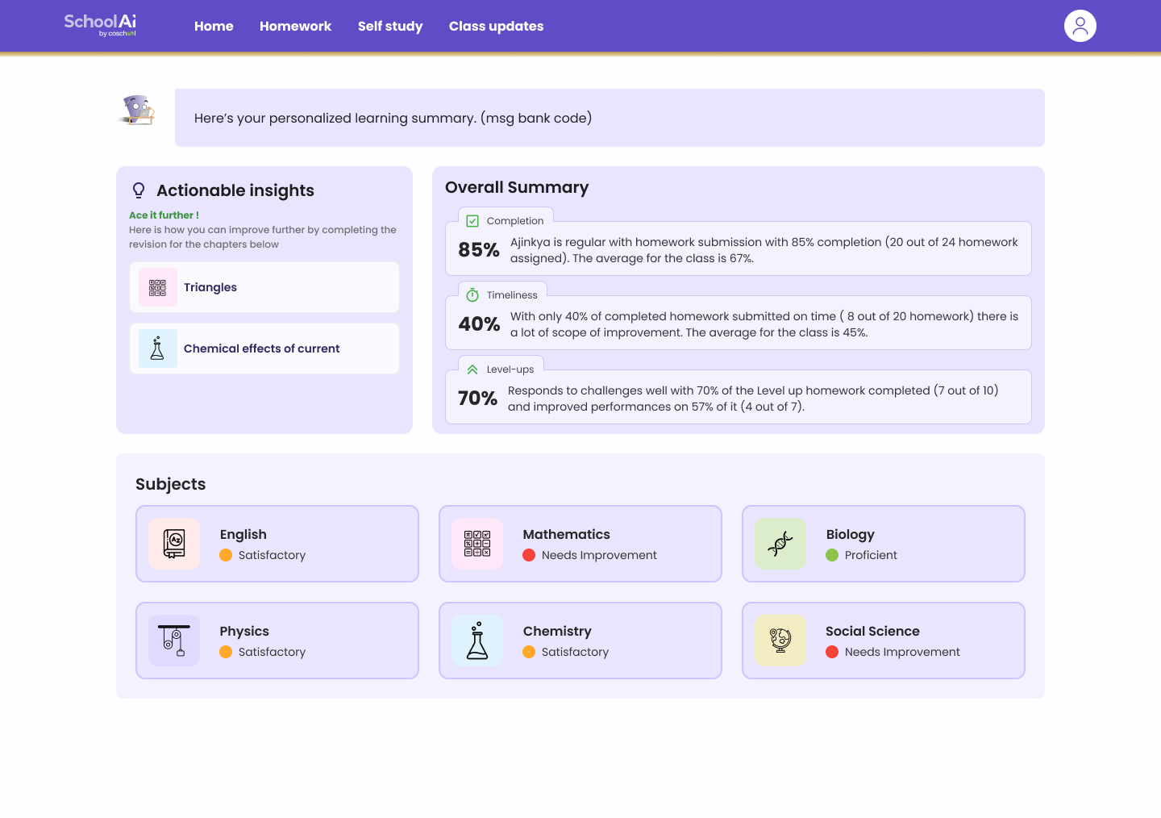Image resolution: width=1161 pixels, height=818 pixels.
Task: Click the 40% timeliness value
Action: tap(479, 324)
